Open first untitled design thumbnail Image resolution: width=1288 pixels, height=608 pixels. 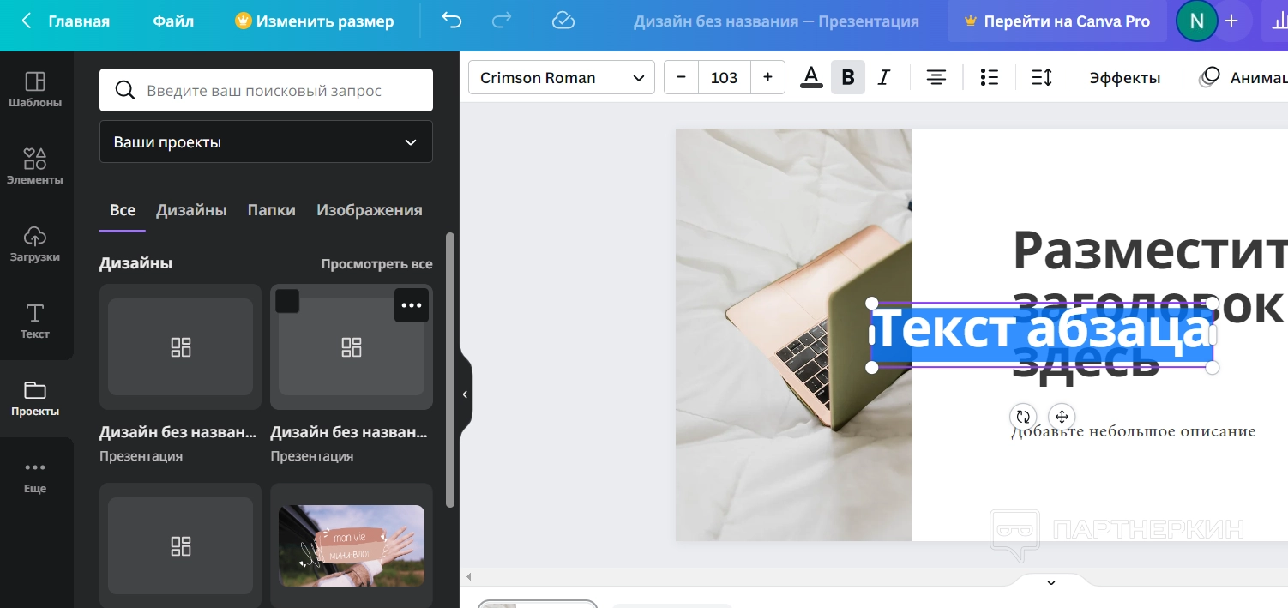coord(180,346)
